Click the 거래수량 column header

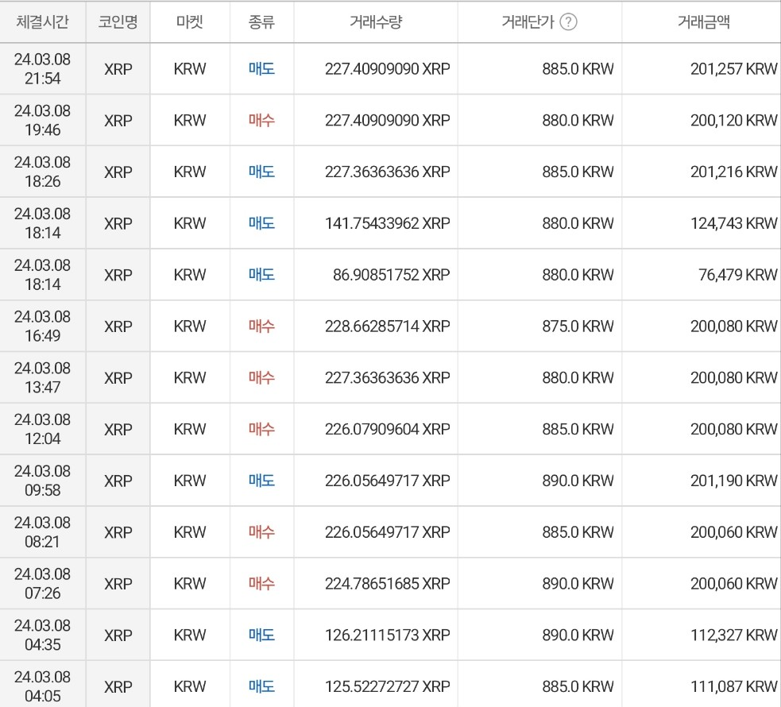coord(376,22)
